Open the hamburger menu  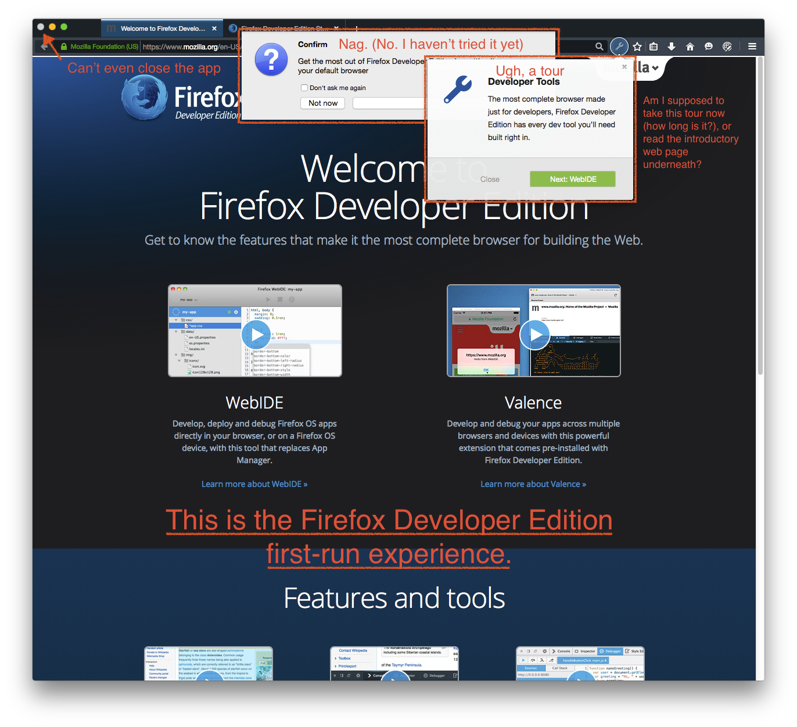coord(752,46)
